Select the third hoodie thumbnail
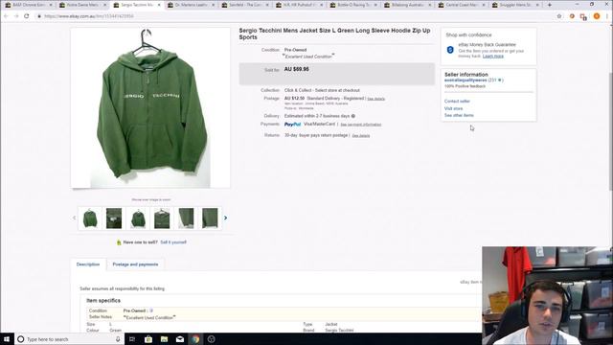This screenshot has width=613, height=345. coord(138,218)
